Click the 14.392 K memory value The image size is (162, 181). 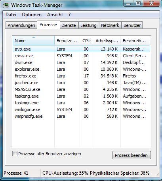[109, 62]
